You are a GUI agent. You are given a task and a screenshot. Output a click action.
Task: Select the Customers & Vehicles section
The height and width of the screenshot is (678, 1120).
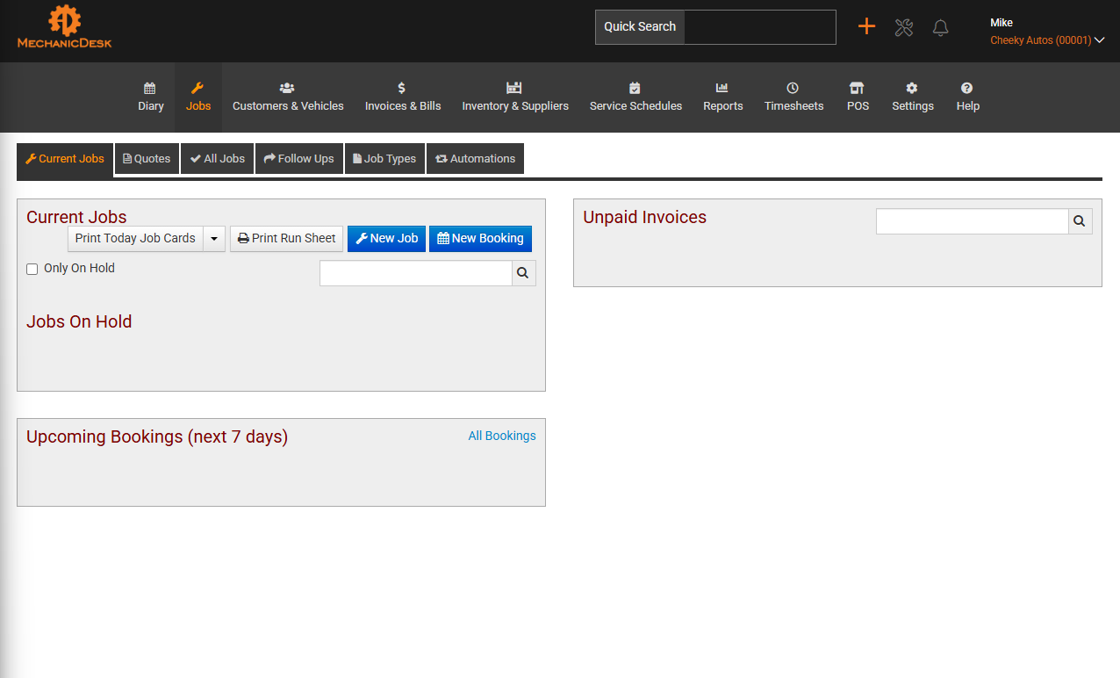(288, 97)
